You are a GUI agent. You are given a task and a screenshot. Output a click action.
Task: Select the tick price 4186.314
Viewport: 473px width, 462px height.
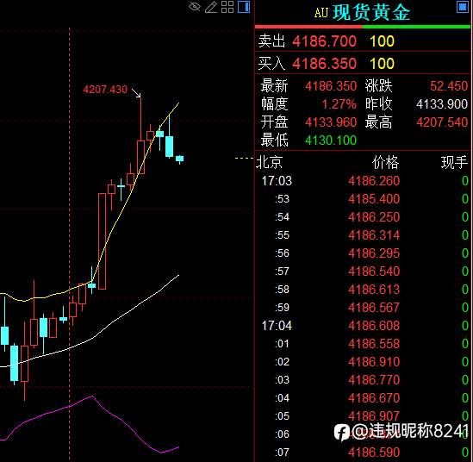click(x=374, y=235)
